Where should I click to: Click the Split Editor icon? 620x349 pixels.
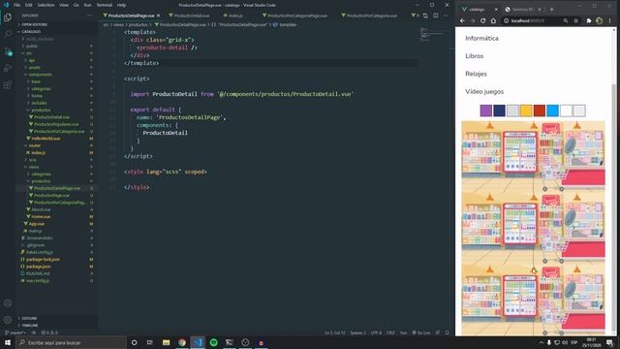436,16
